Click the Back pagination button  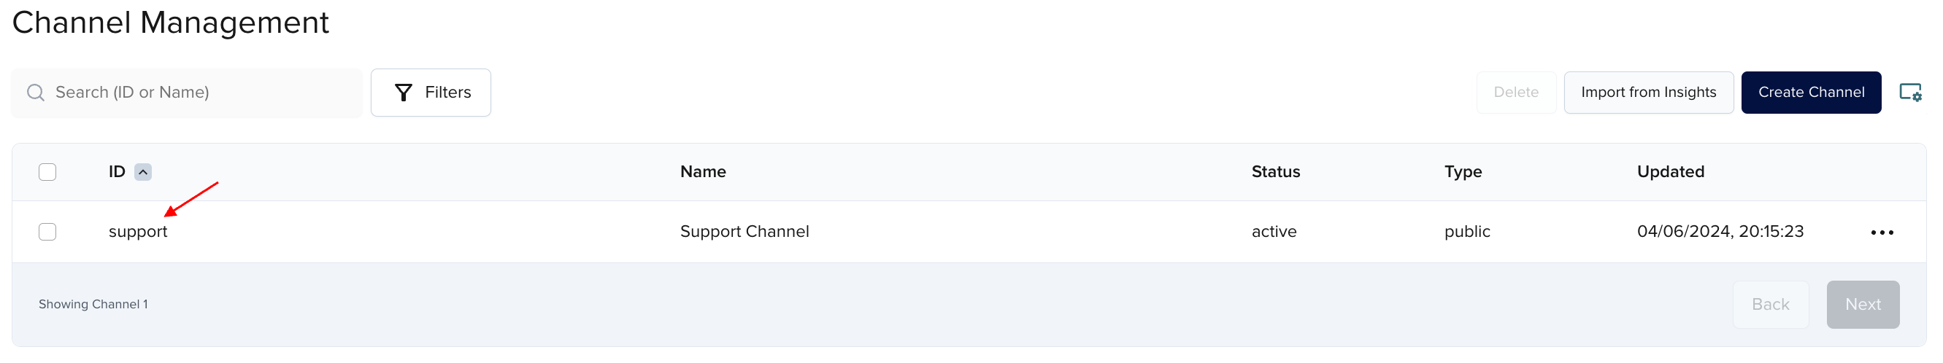[1769, 305]
